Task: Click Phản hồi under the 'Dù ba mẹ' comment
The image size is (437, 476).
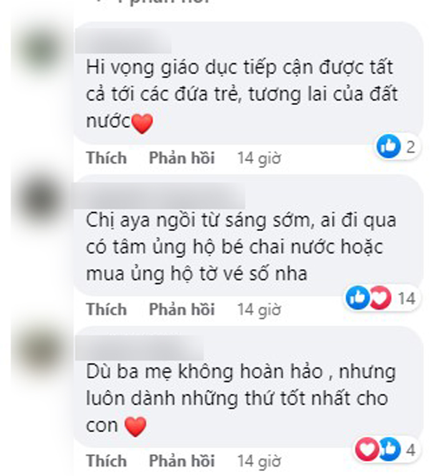Action: [x=182, y=460]
